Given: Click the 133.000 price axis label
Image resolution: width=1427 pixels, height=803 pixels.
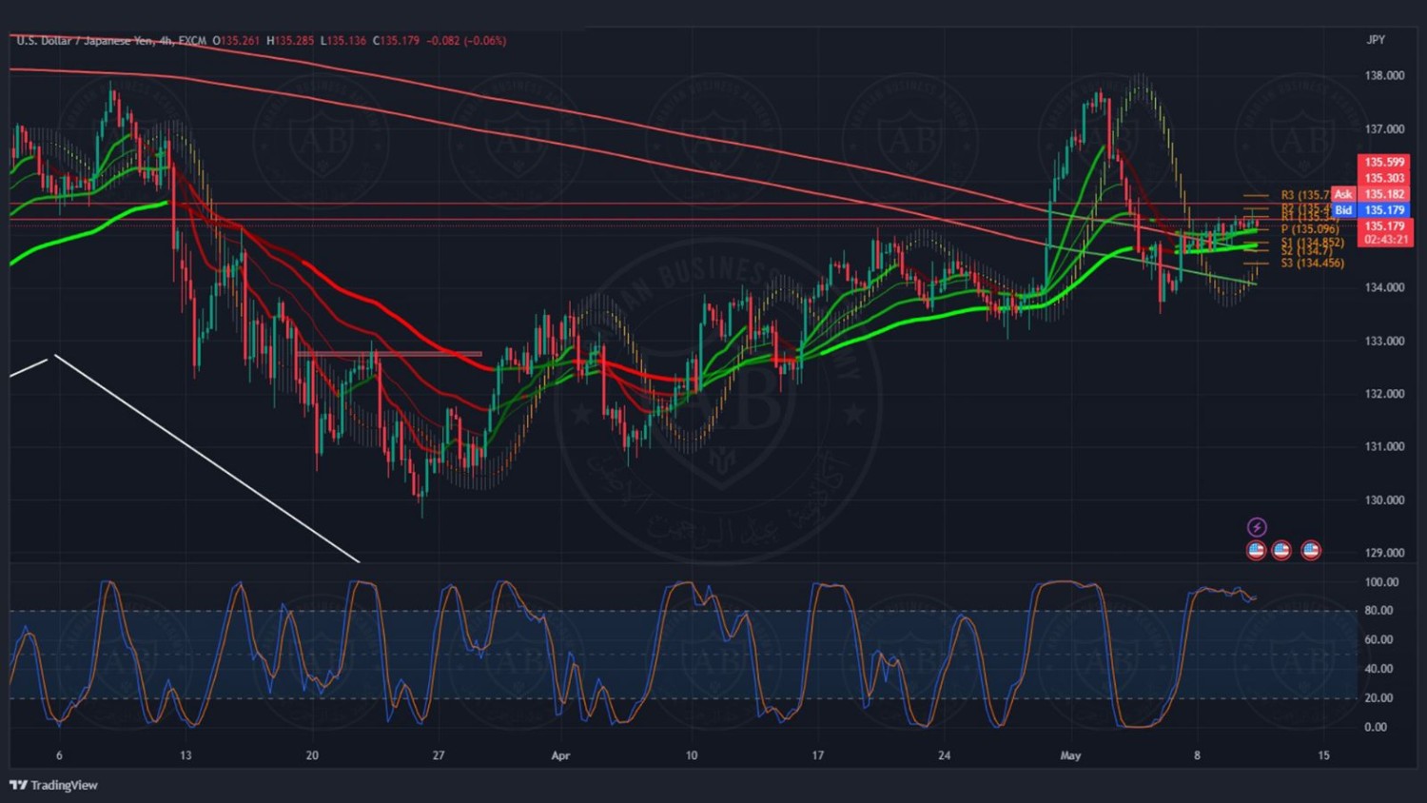Looking at the screenshot, I should pos(1385,341).
